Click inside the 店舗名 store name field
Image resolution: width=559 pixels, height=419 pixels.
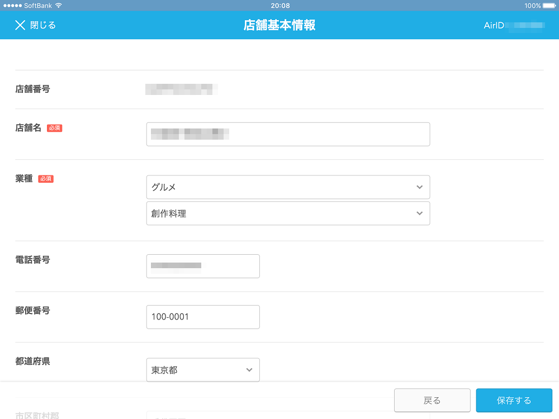coord(288,134)
